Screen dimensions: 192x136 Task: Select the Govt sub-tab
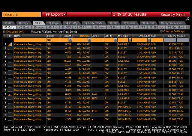[24, 27]
